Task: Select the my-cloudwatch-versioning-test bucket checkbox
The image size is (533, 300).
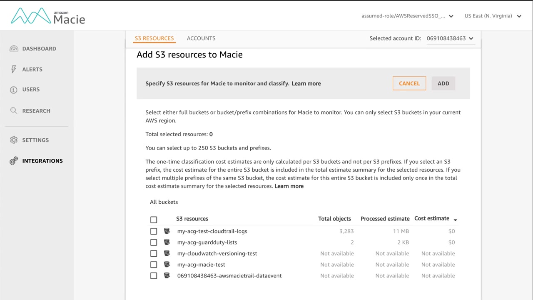Action: (154, 253)
